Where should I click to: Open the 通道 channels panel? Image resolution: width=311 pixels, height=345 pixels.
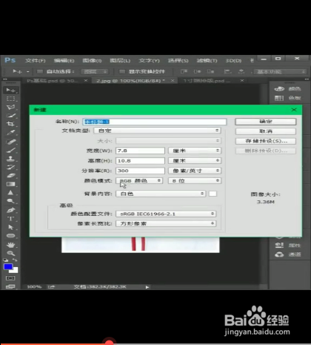287,254
